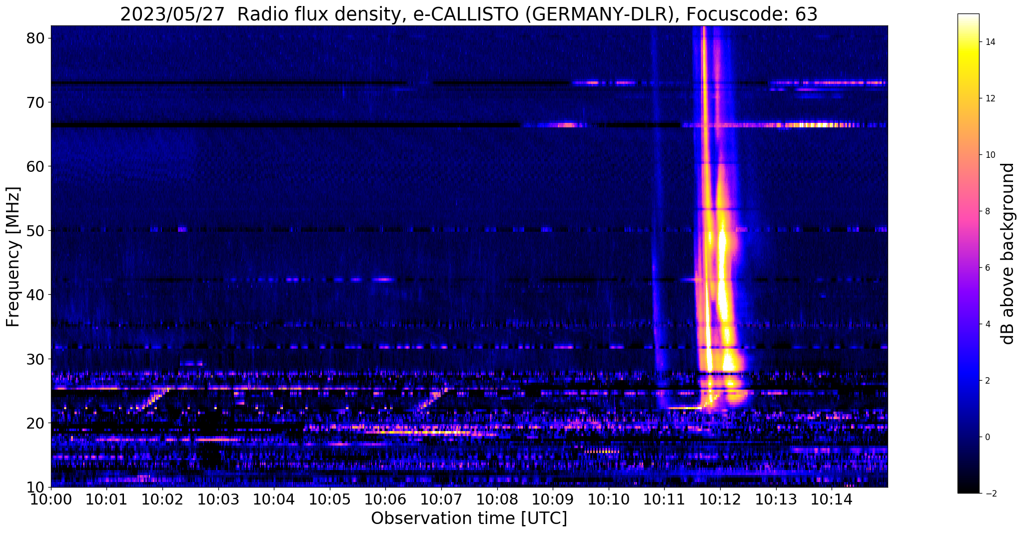Screen dimensions: 1023x533
Task: Click the 60 MHz frequency tick label
Action: click(35, 166)
